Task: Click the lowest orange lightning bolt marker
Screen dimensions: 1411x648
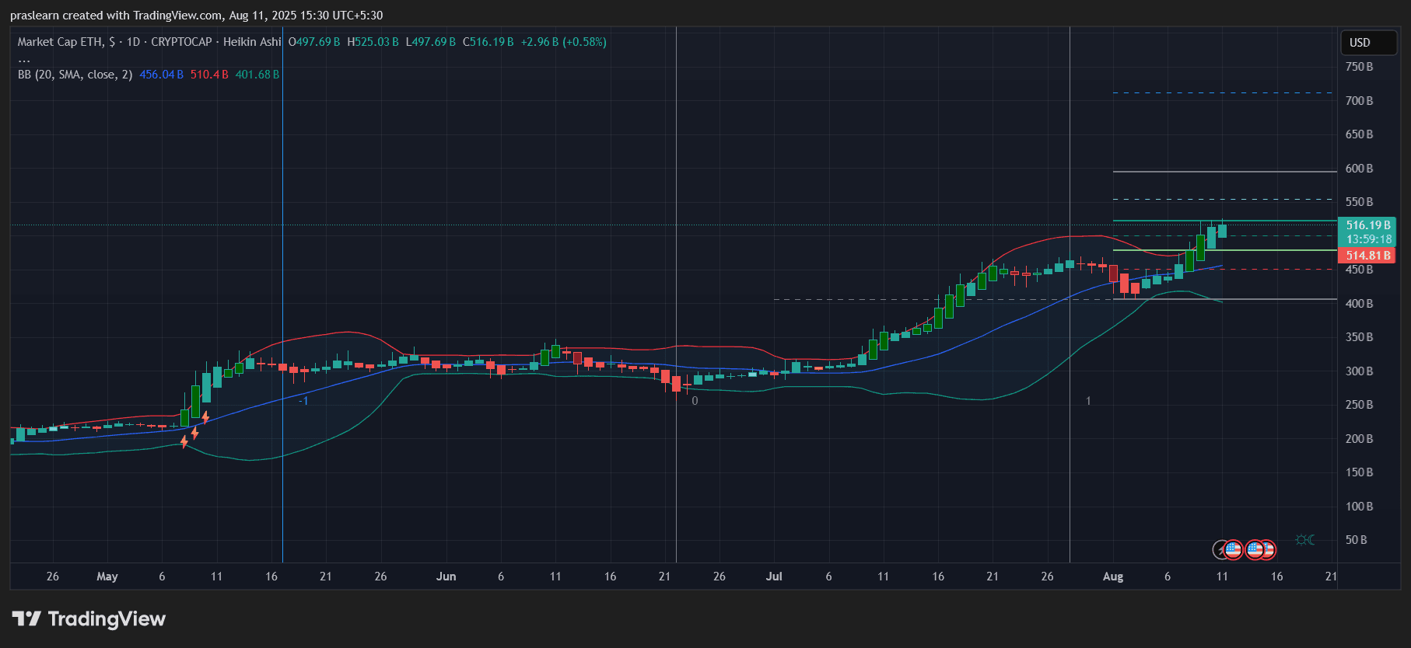Action: [x=184, y=442]
